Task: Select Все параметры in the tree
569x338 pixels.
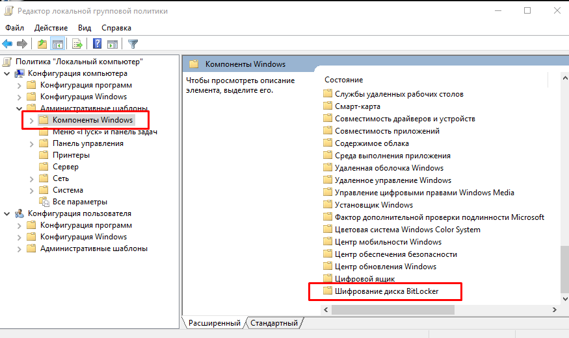Action: [79, 202]
